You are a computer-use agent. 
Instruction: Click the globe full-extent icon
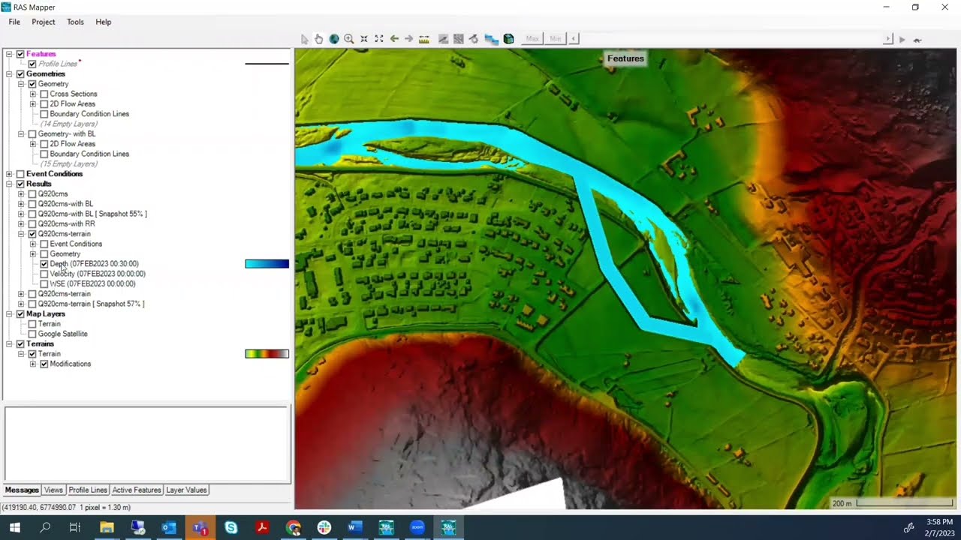[334, 39]
